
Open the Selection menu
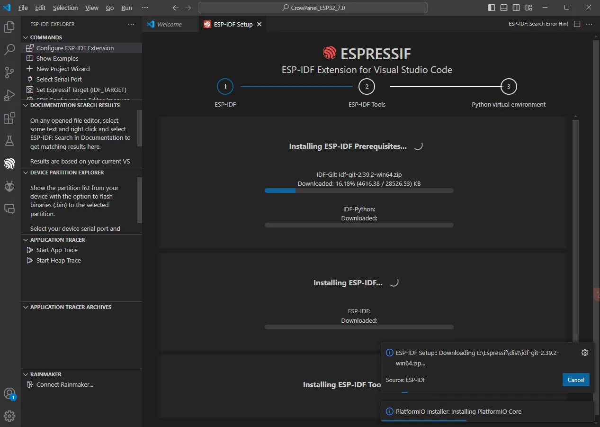tap(65, 8)
